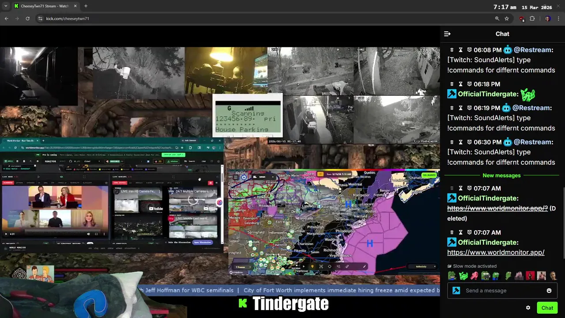The image size is (565, 318).
Task: Click the @Restream username at 06:08 PM
Action: click(533, 50)
